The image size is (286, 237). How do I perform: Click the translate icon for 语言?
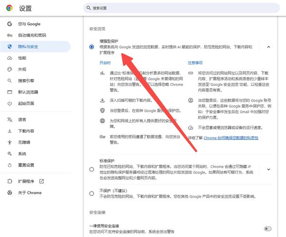[x=9, y=119]
